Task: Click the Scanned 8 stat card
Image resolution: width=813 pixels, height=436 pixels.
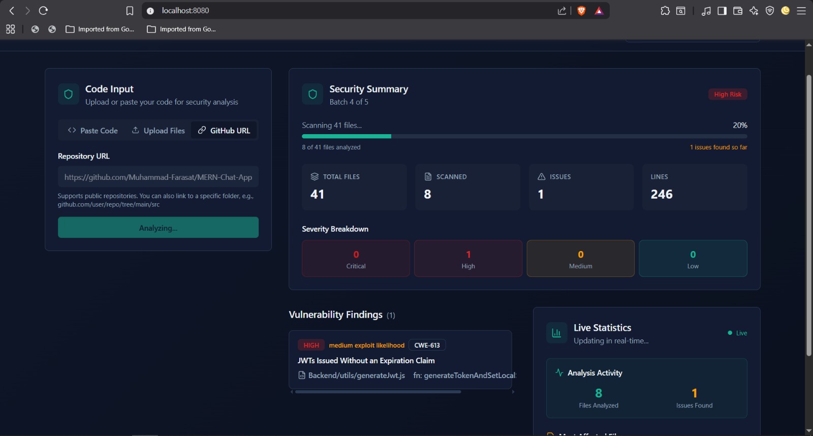Action: (467, 187)
